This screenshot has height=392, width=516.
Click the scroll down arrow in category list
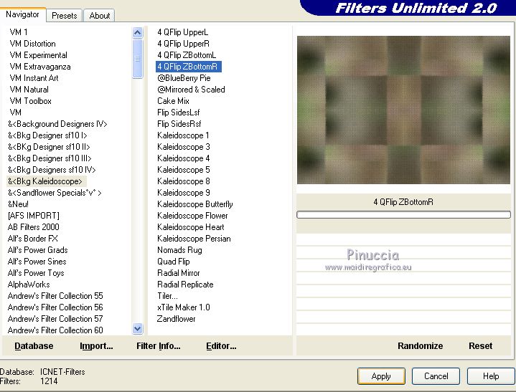(x=137, y=328)
